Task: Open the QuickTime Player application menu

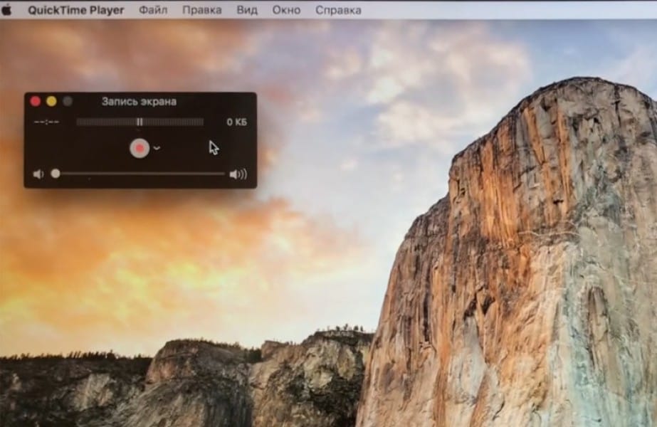Action: click(x=76, y=10)
